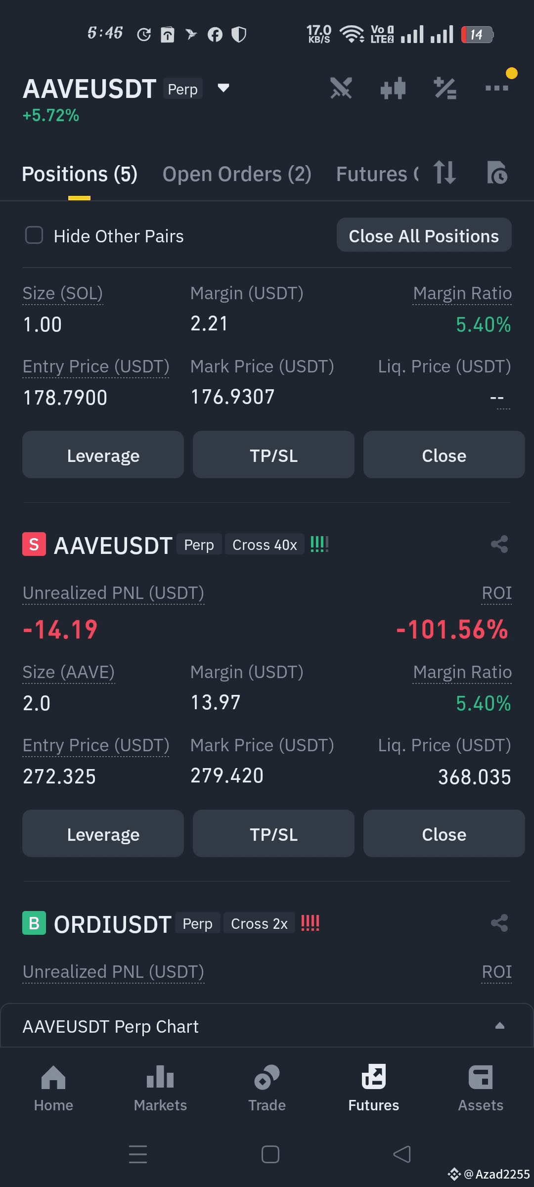The height and width of the screenshot is (1187, 534).
Task: Open TP/SL for the AAVEUSDT position
Action: coord(273,834)
